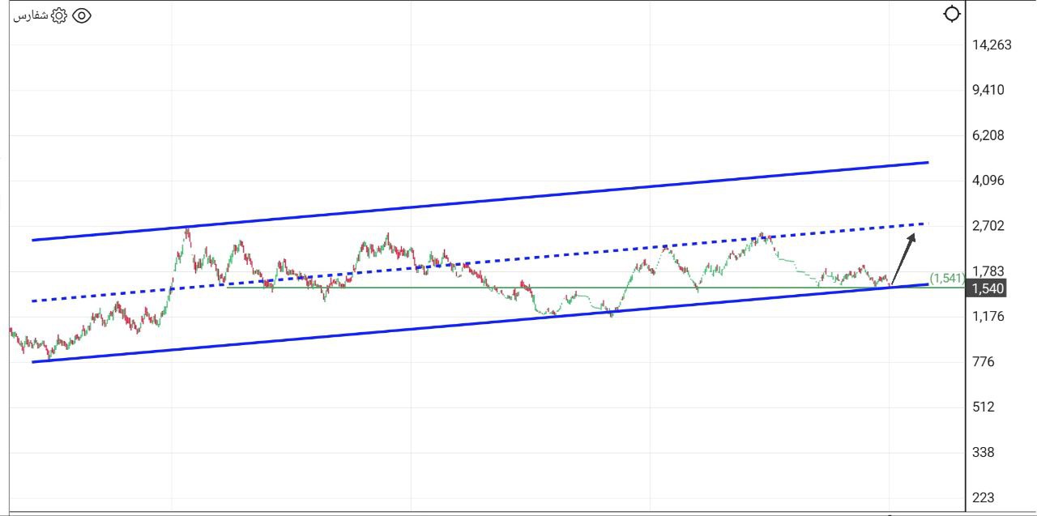
Task: Click the 223 price axis label
Action: pyautogui.click(x=983, y=498)
